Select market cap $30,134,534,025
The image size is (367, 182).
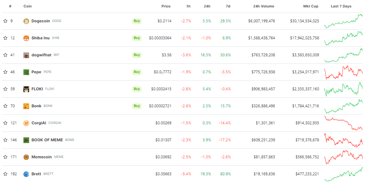click(305, 21)
